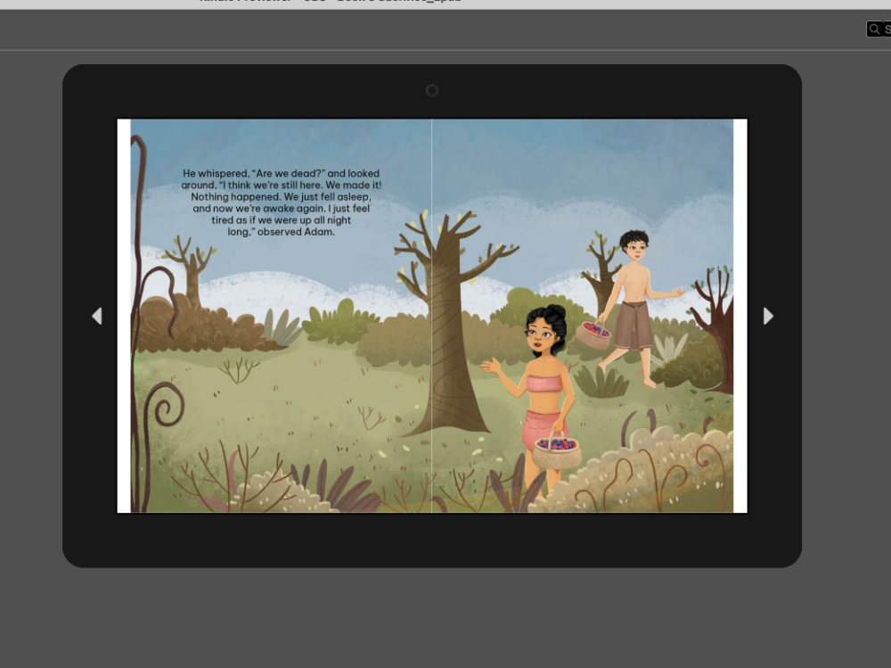Viewport: 891px width, 668px height.
Task: Go to the previous page with left arrow
Action: (x=97, y=316)
